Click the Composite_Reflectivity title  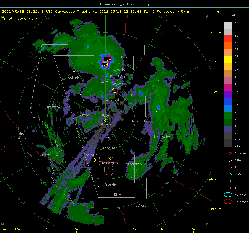point(124,4)
